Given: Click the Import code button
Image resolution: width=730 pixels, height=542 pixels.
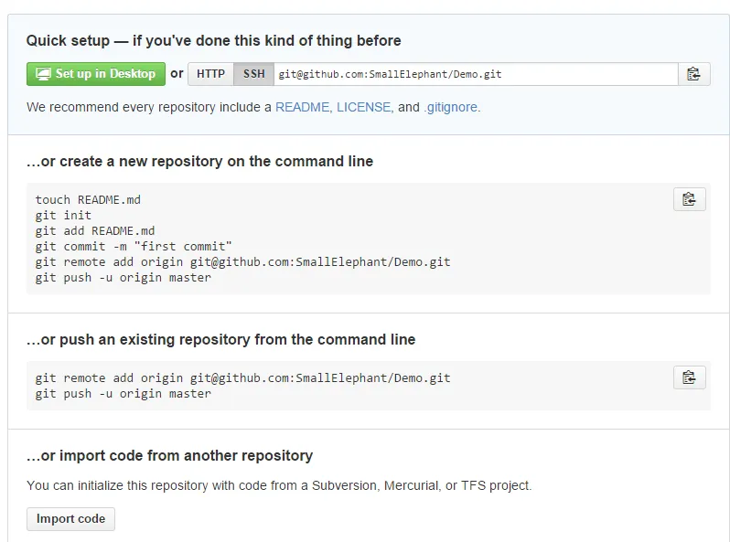Looking at the screenshot, I should tap(70, 519).
